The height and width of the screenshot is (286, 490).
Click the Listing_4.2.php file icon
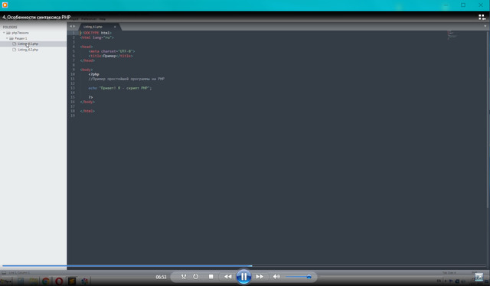click(x=14, y=50)
